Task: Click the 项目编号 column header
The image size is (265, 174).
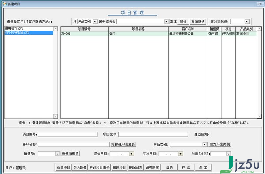Action: coord(84,29)
